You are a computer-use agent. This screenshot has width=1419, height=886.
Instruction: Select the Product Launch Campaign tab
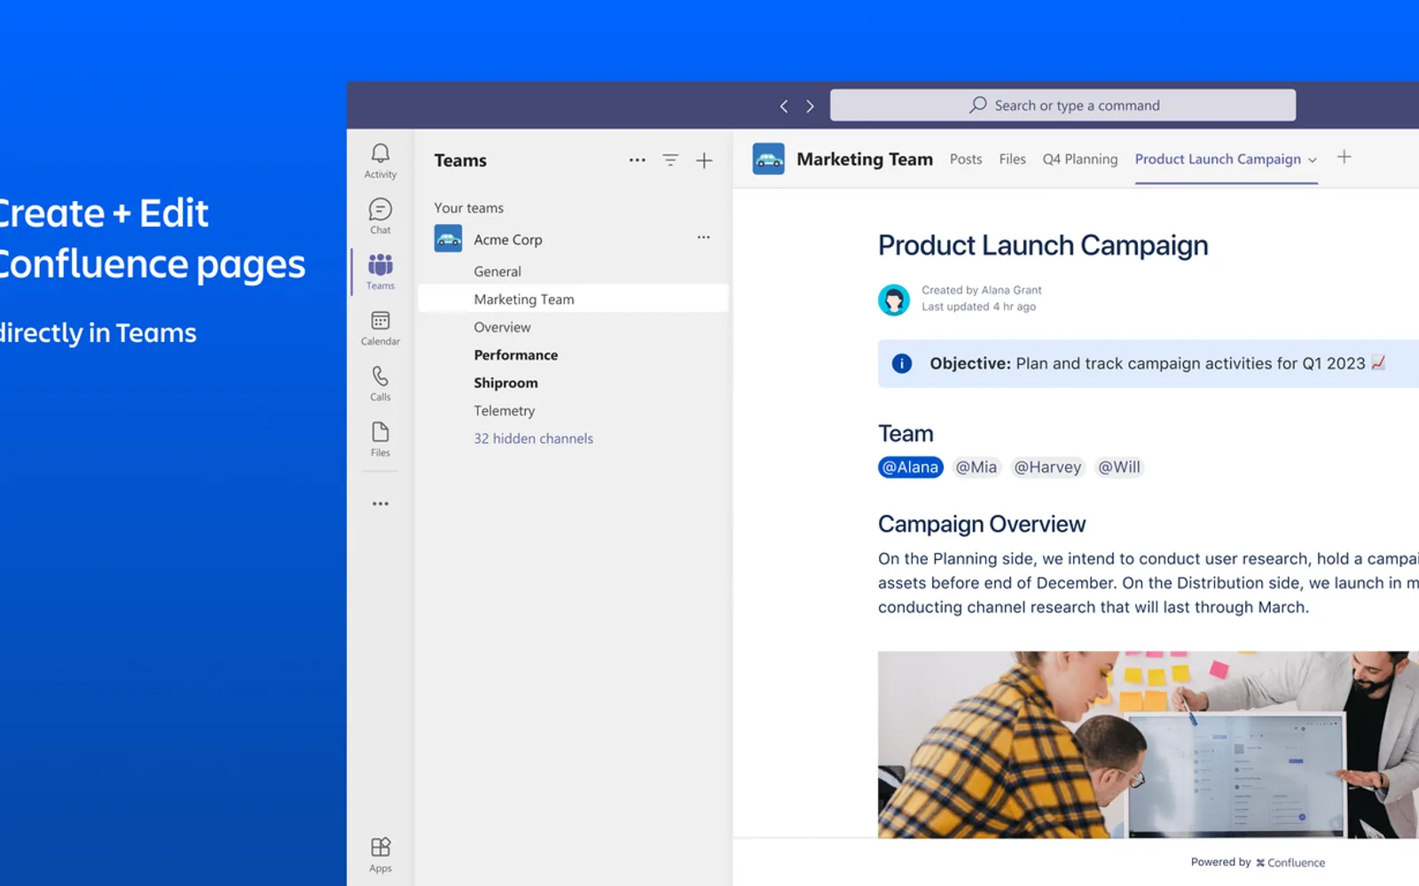point(1218,159)
